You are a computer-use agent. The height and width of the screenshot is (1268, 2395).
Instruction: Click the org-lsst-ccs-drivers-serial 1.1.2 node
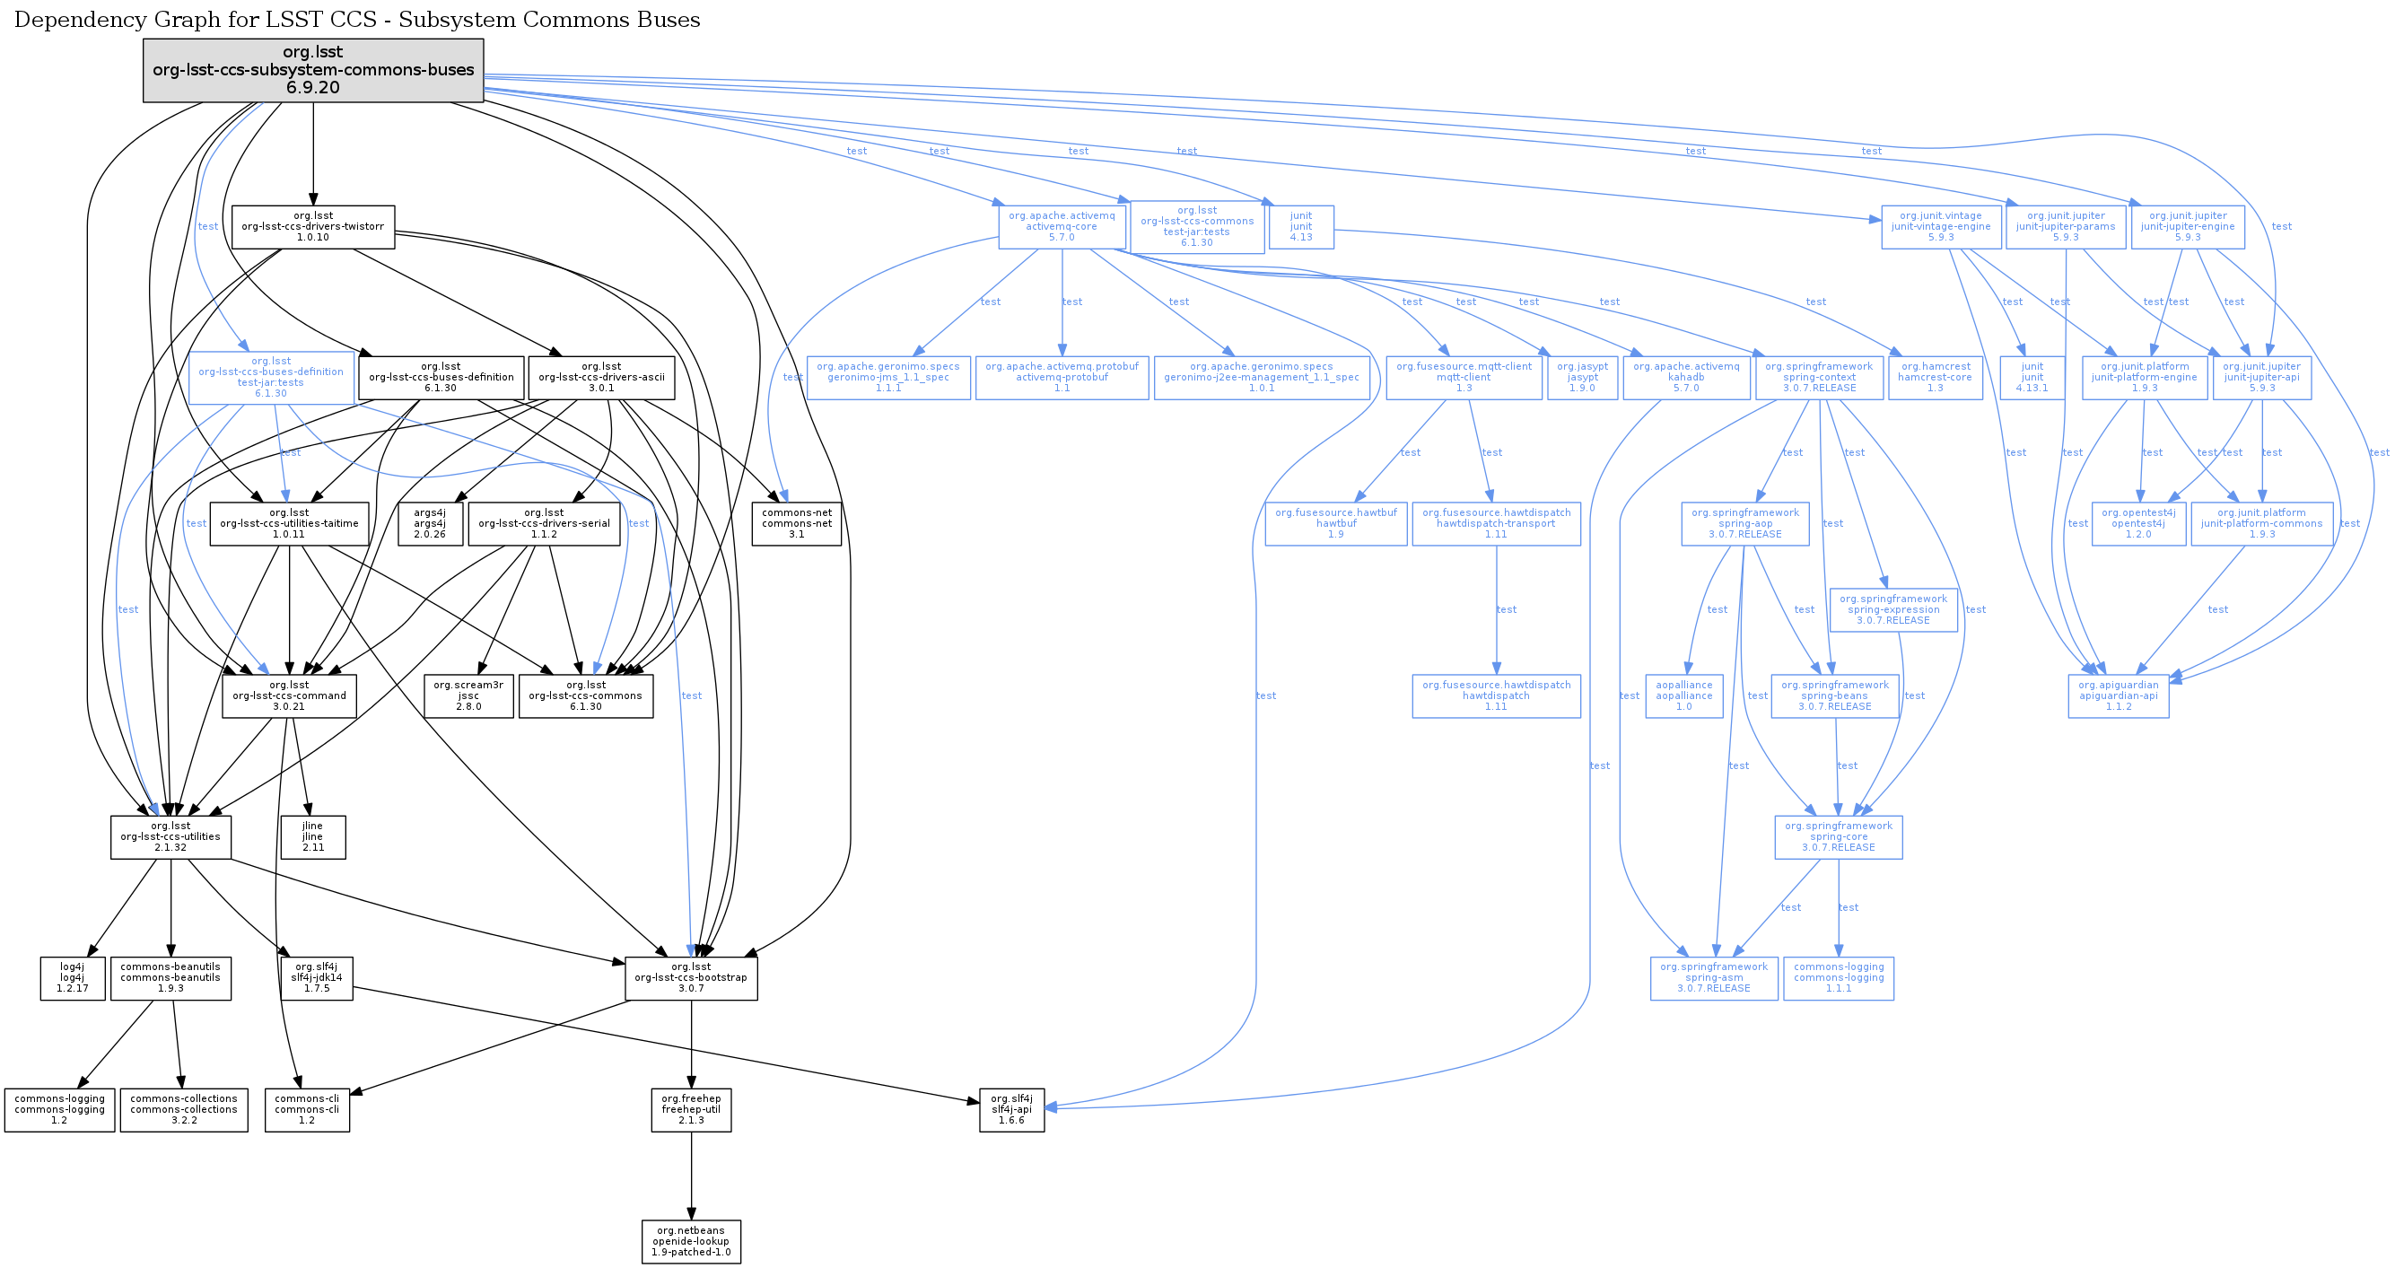(544, 523)
